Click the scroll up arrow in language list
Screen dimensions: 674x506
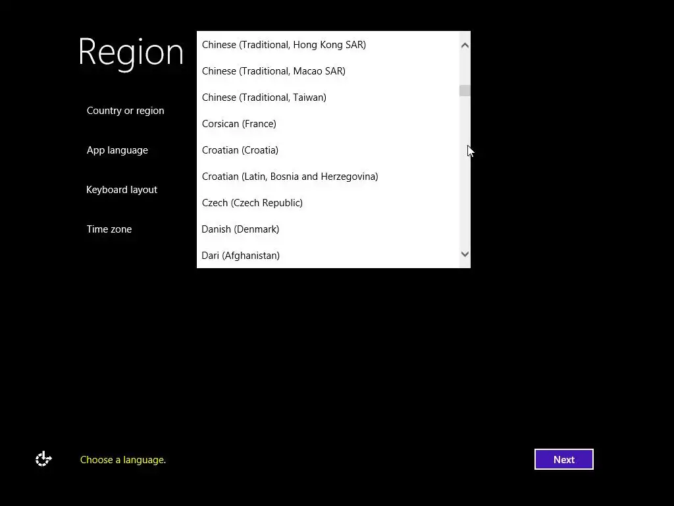tap(465, 45)
